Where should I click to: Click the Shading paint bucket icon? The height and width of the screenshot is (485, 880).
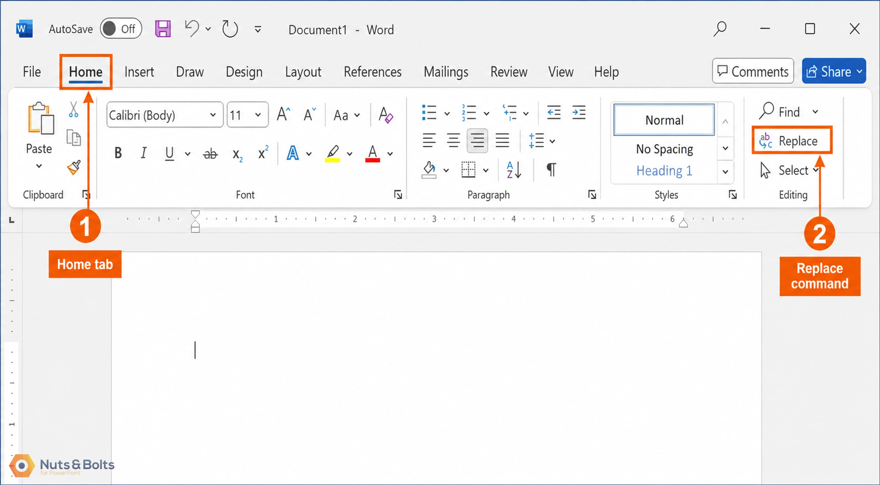(429, 170)
